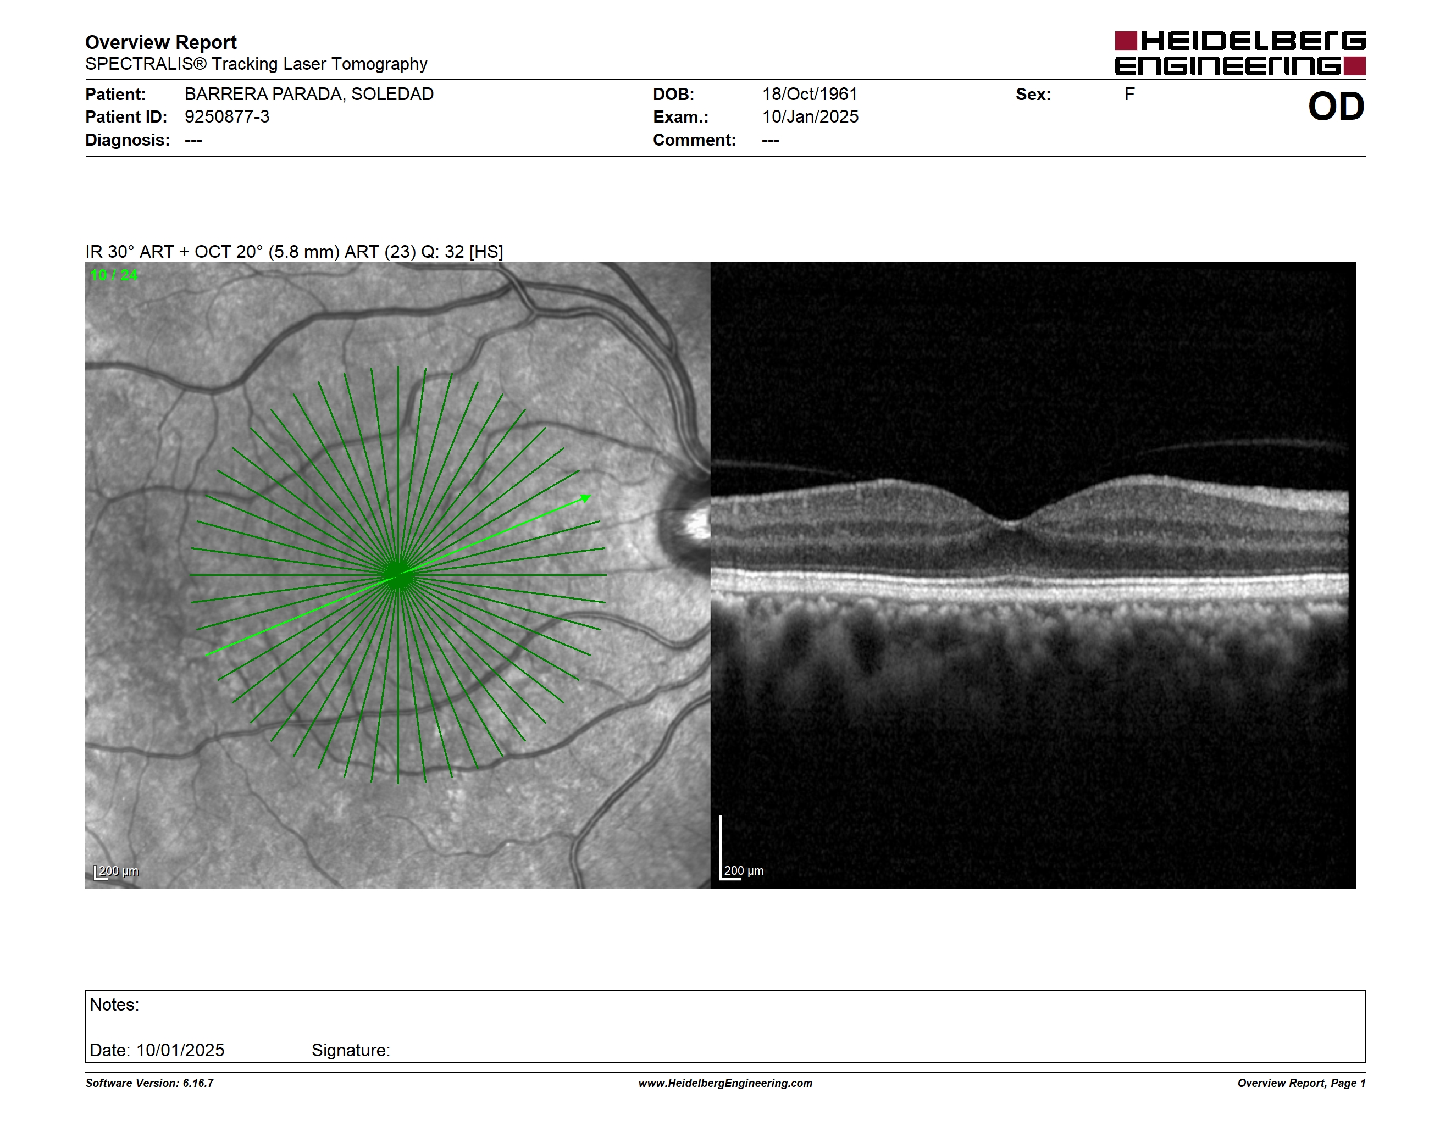The image size is (1451, 1121).
Task: Click the Heidelberg Engineering logo
Action: coord(1240,53)
